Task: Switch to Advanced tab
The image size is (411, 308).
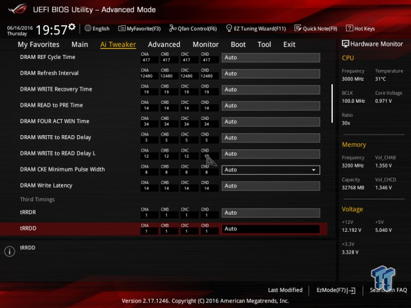Action: pyautogui.click(x=164, y=44)
